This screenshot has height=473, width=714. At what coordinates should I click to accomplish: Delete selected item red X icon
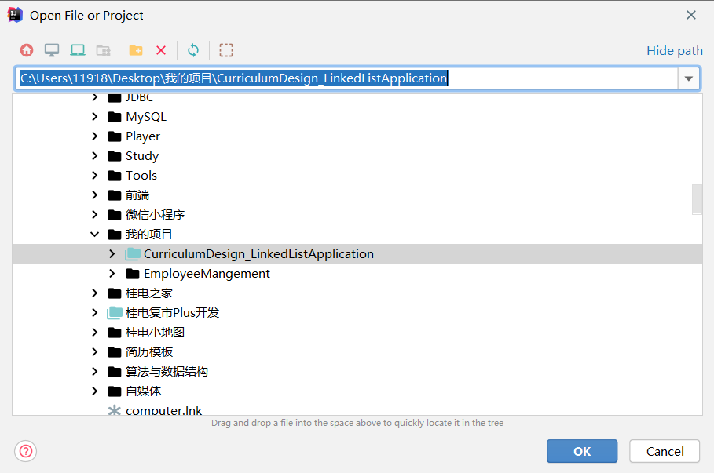(161, 50)
